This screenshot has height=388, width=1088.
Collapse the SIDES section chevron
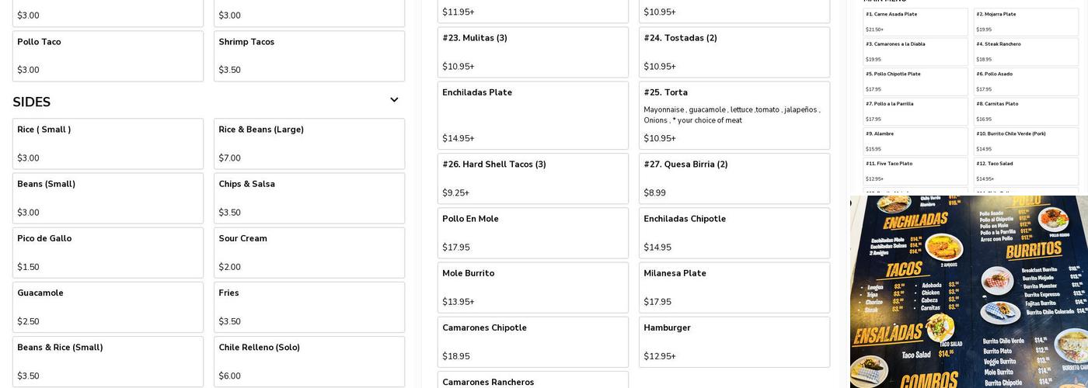(x=394, y=100)
